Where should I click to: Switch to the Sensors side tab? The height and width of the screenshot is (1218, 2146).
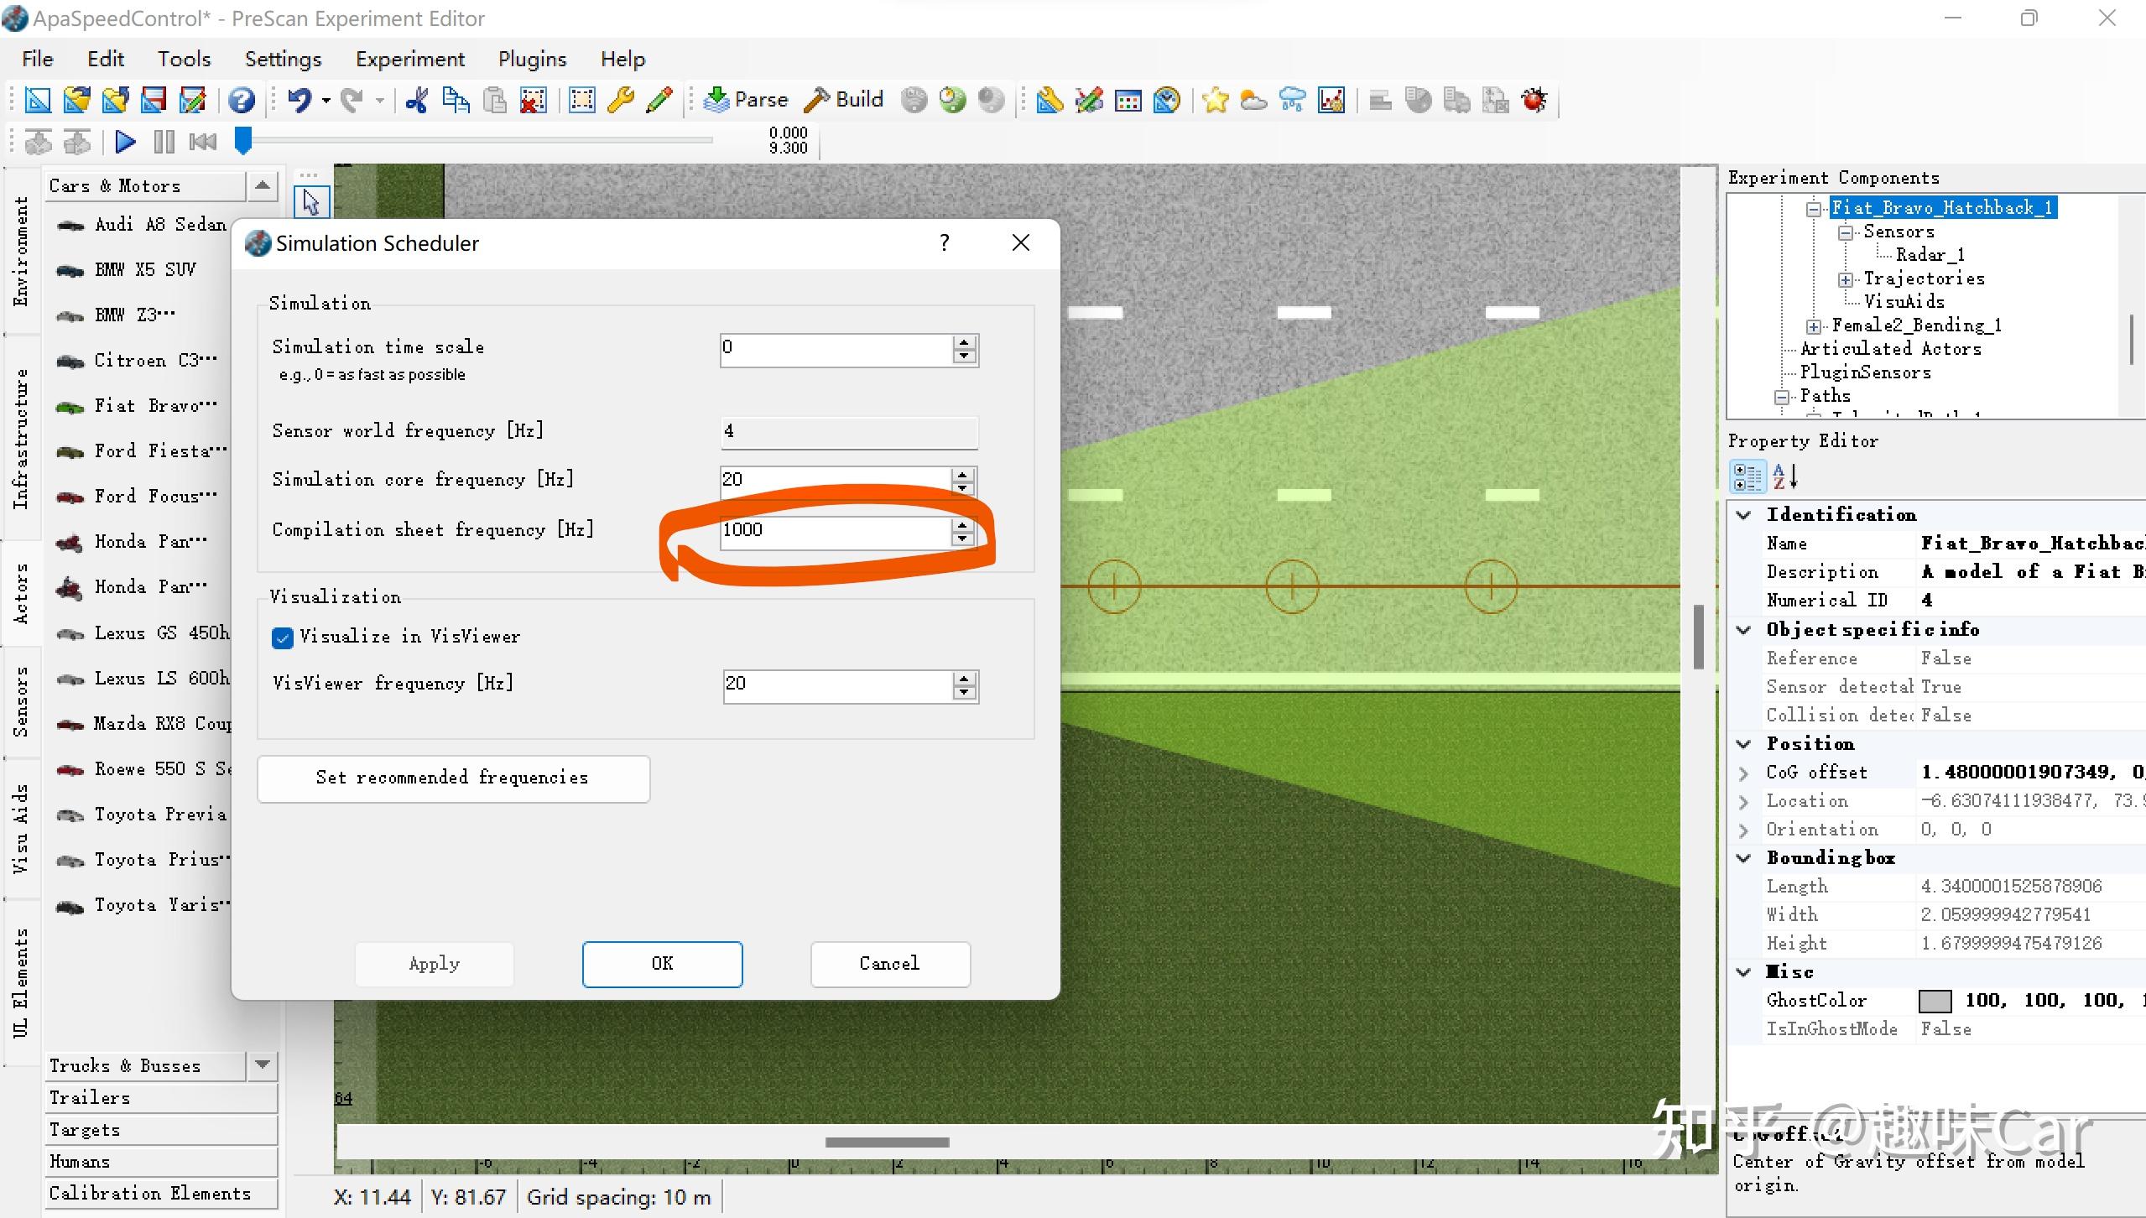(x=21, y=700)
